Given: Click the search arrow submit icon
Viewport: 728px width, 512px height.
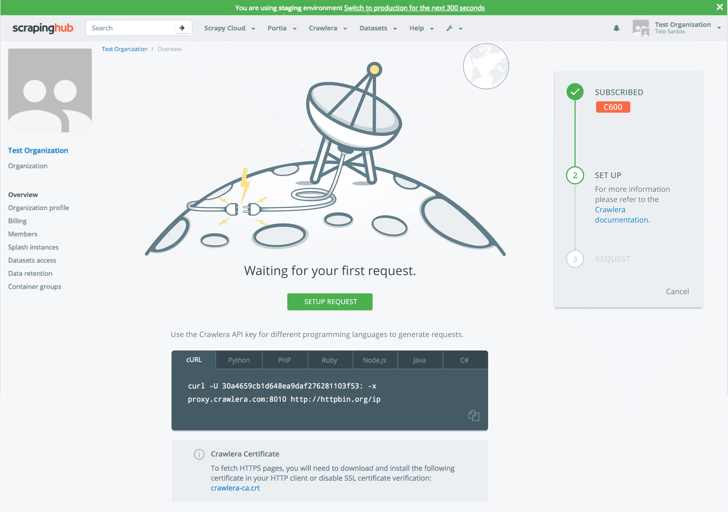Looking at the screenshot, I should (x=182, y=28).
